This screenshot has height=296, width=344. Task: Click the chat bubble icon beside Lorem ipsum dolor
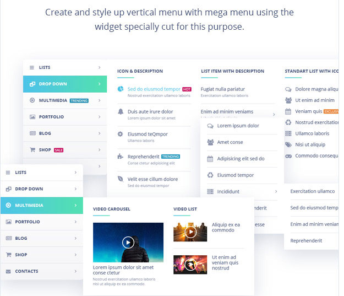coord(210,126)
